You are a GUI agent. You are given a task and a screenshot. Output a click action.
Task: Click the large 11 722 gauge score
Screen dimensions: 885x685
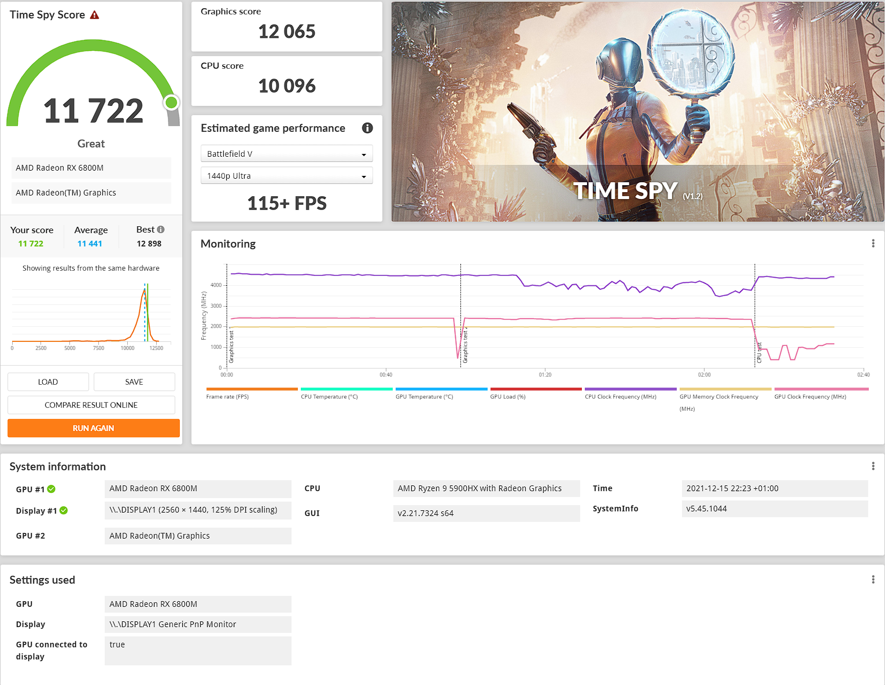pyautogui.click(x=93, y=111)
